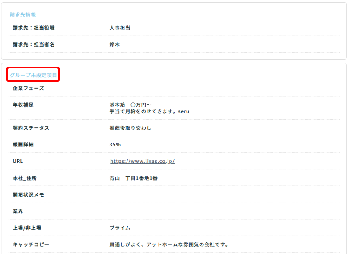Click the キャッチコピー description text
This screenshot has height=257, width=349.
coord(168,245)
